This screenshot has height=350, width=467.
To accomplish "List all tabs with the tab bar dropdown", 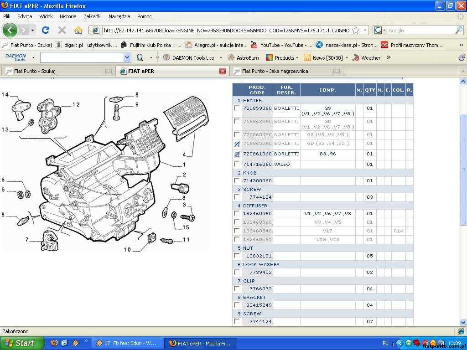I will tap(463, 71).
